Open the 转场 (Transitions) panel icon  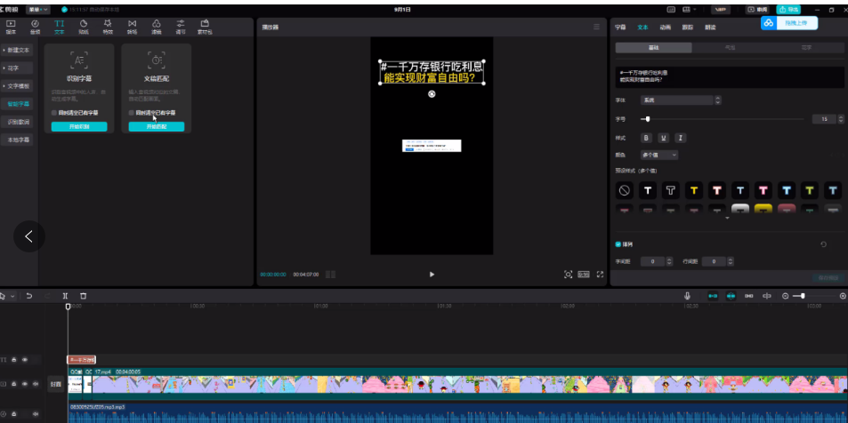(x=132, y=26)
